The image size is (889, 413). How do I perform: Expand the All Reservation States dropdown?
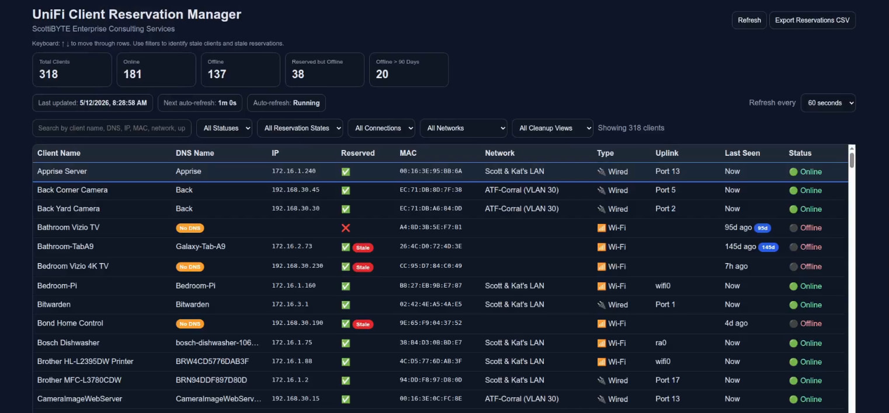click(x=300, y=128)
